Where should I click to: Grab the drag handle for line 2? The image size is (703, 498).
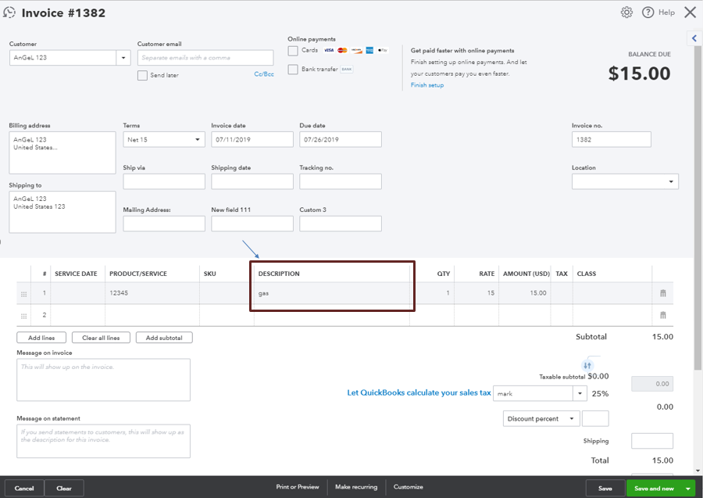coord(23,316)
